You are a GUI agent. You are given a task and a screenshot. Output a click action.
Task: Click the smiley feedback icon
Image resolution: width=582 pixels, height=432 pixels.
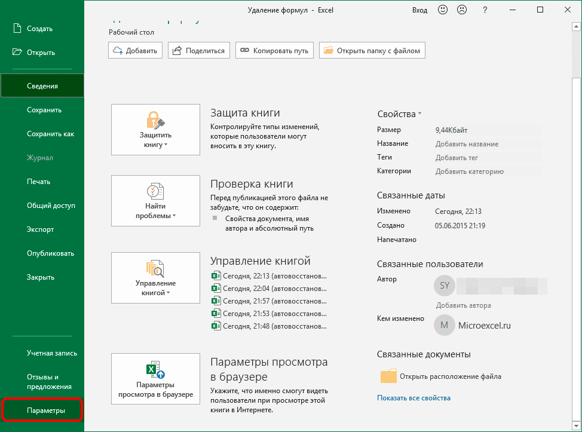tap(442, 10)
